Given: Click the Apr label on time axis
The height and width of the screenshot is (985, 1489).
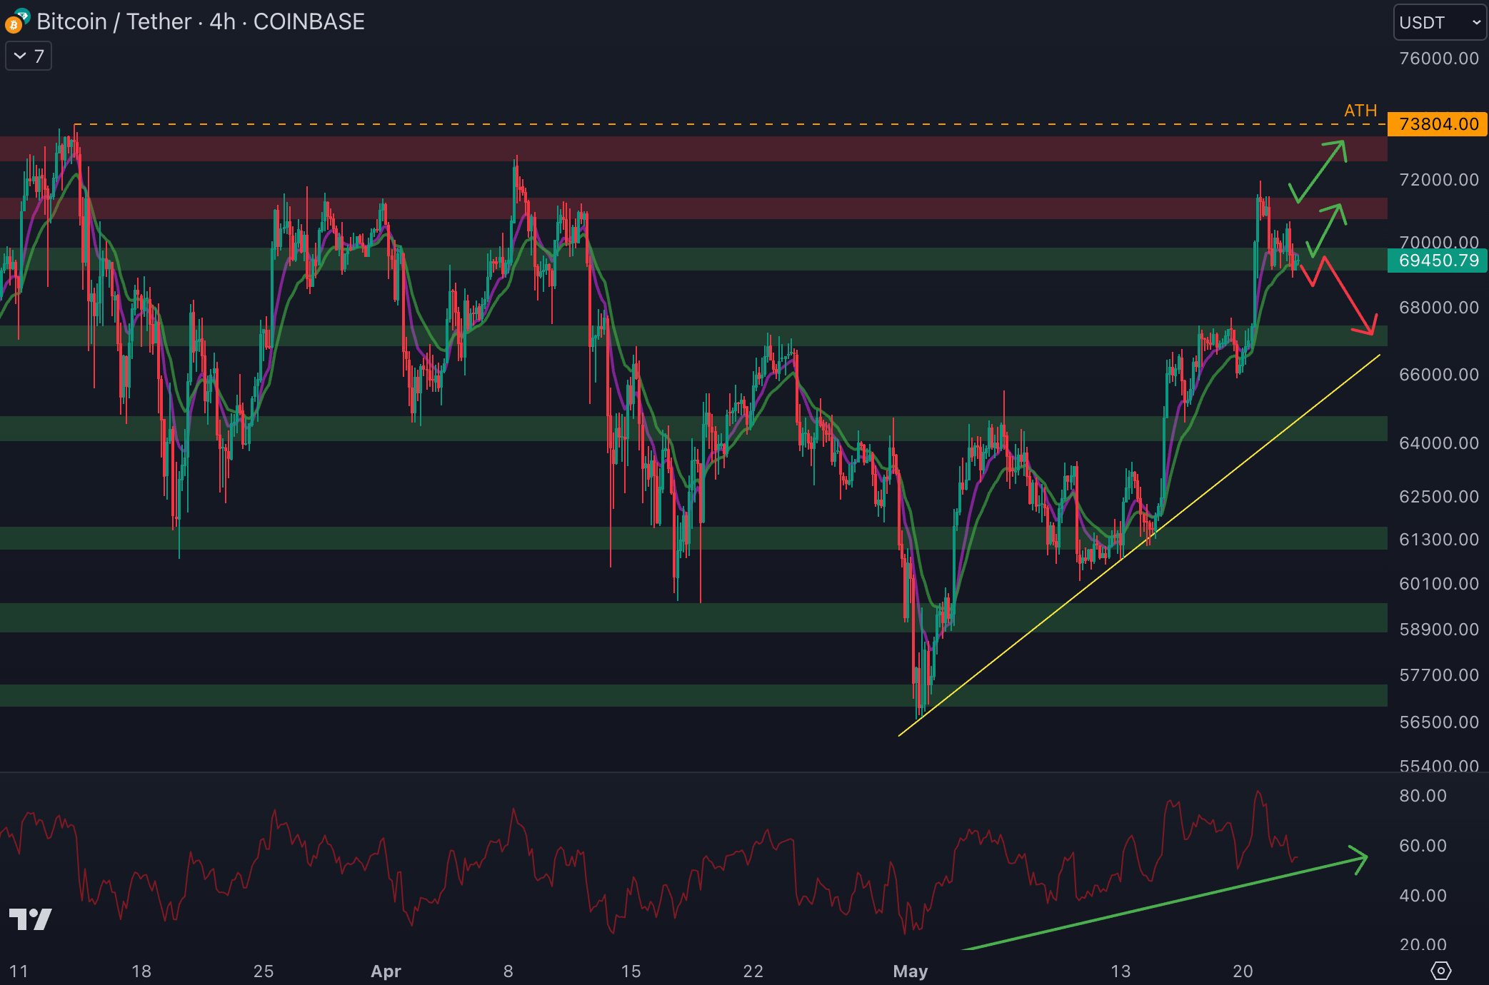Looking at the screenshot, I should pos(386,971).
